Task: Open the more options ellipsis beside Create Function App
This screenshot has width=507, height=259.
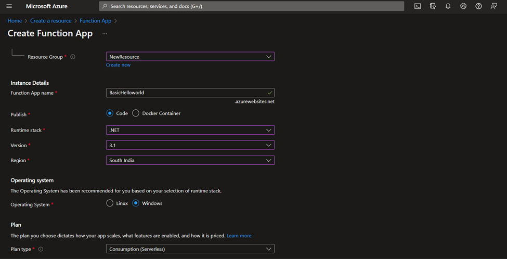Action: point(105,34)
